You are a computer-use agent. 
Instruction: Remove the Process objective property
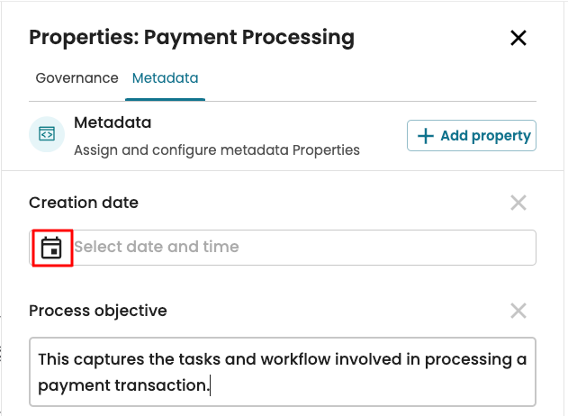[x=518, y=311]
